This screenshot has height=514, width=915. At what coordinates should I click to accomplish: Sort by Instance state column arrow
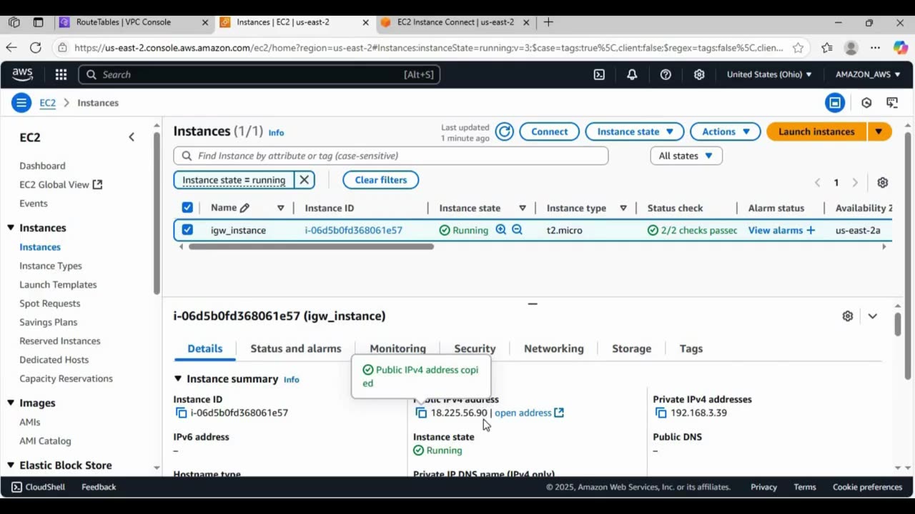(523, 208)
